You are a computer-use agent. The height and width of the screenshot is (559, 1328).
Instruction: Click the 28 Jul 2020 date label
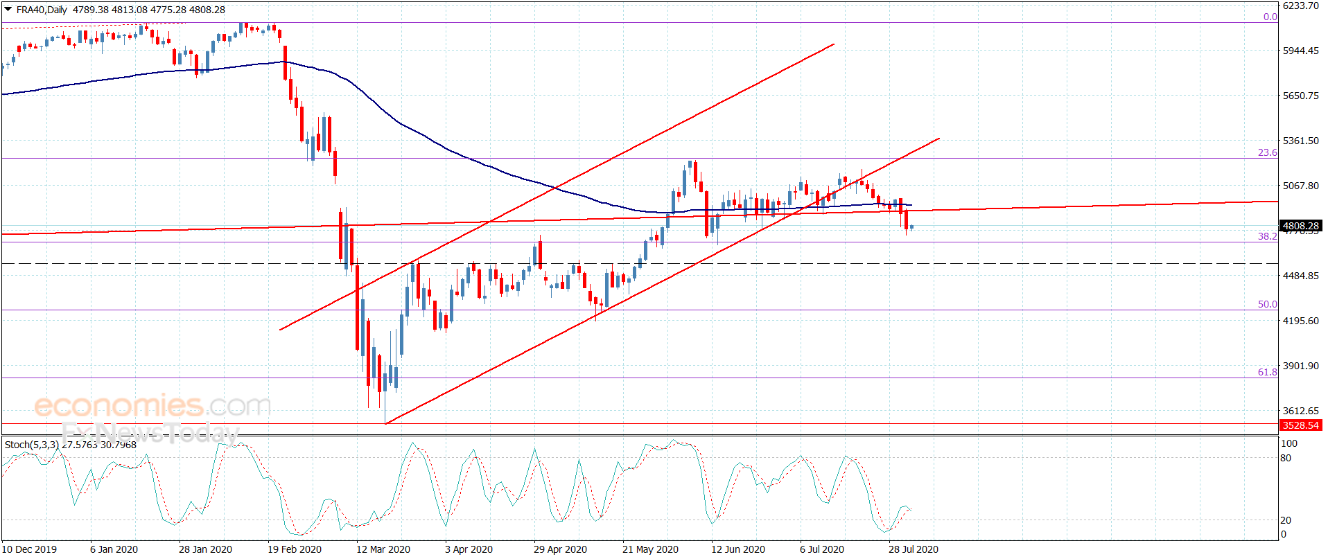(914, 549)
